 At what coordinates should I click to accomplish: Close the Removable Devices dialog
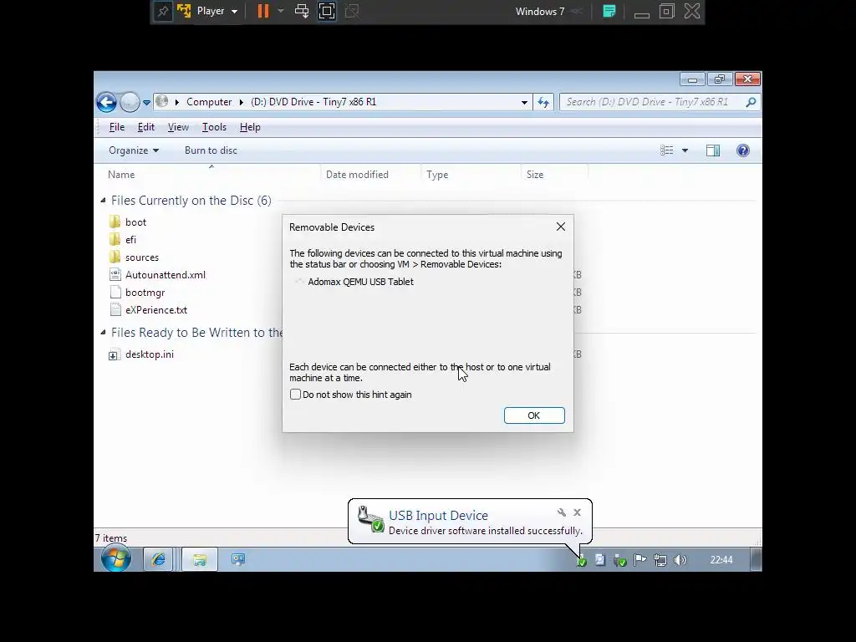click(x=561, y=227)
